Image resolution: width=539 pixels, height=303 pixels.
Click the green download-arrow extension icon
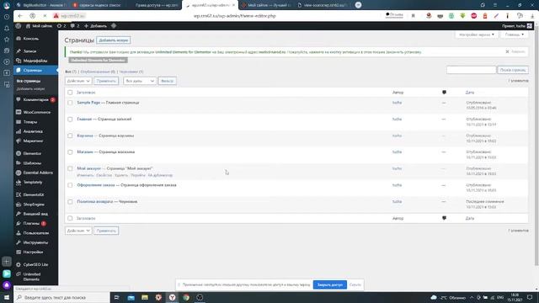(x=462, y=16)
